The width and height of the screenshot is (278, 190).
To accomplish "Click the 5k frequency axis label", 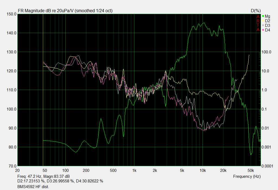I will point(182,170).
